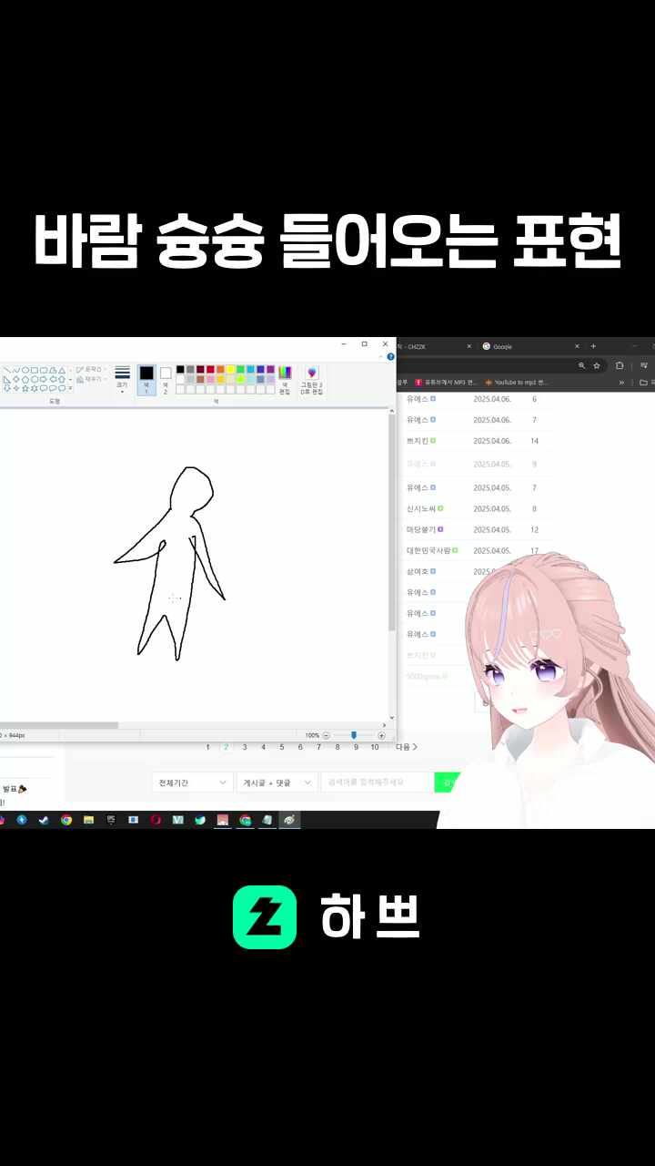This screenshot has height=1166, width=655.
Task: Zoom out with Paint's minus button
Action: pos(327,735)
